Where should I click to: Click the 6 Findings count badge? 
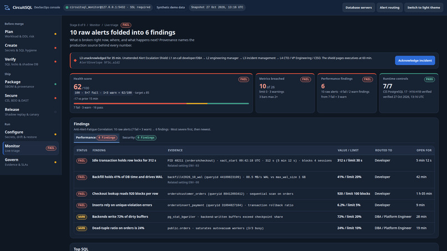pyautogui.click(x=107, y=137)
